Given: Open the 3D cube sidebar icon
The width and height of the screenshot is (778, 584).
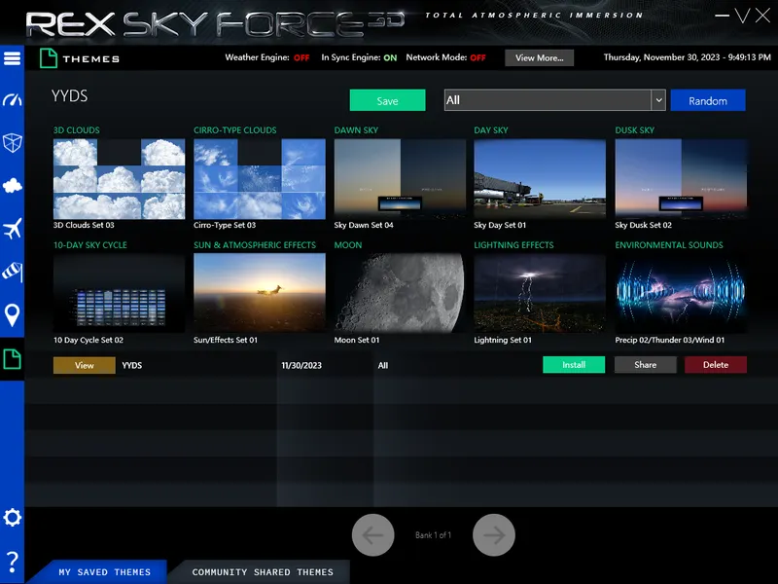Looking at the screenshot, I should pos(12,143).
